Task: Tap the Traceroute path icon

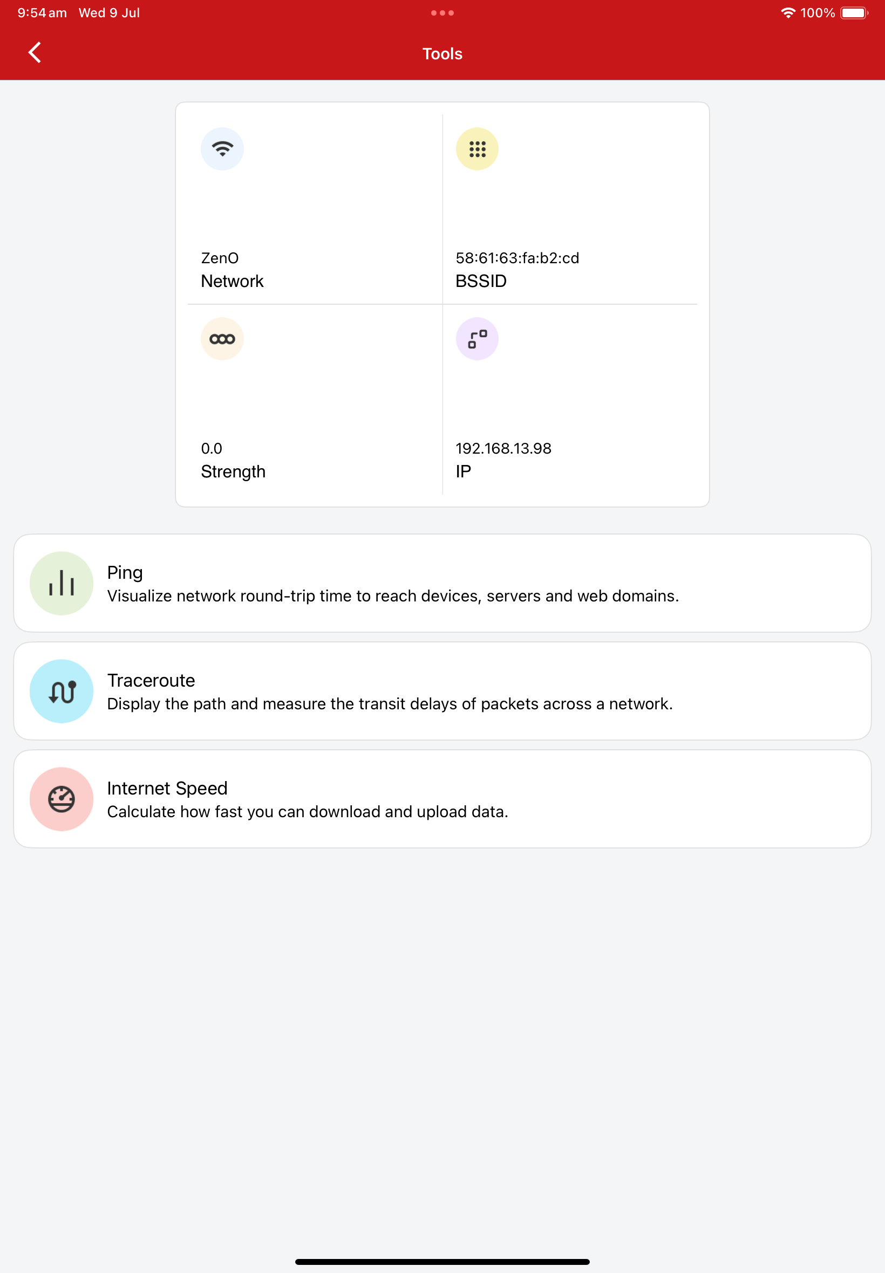Action: click(x=62, y=691)
